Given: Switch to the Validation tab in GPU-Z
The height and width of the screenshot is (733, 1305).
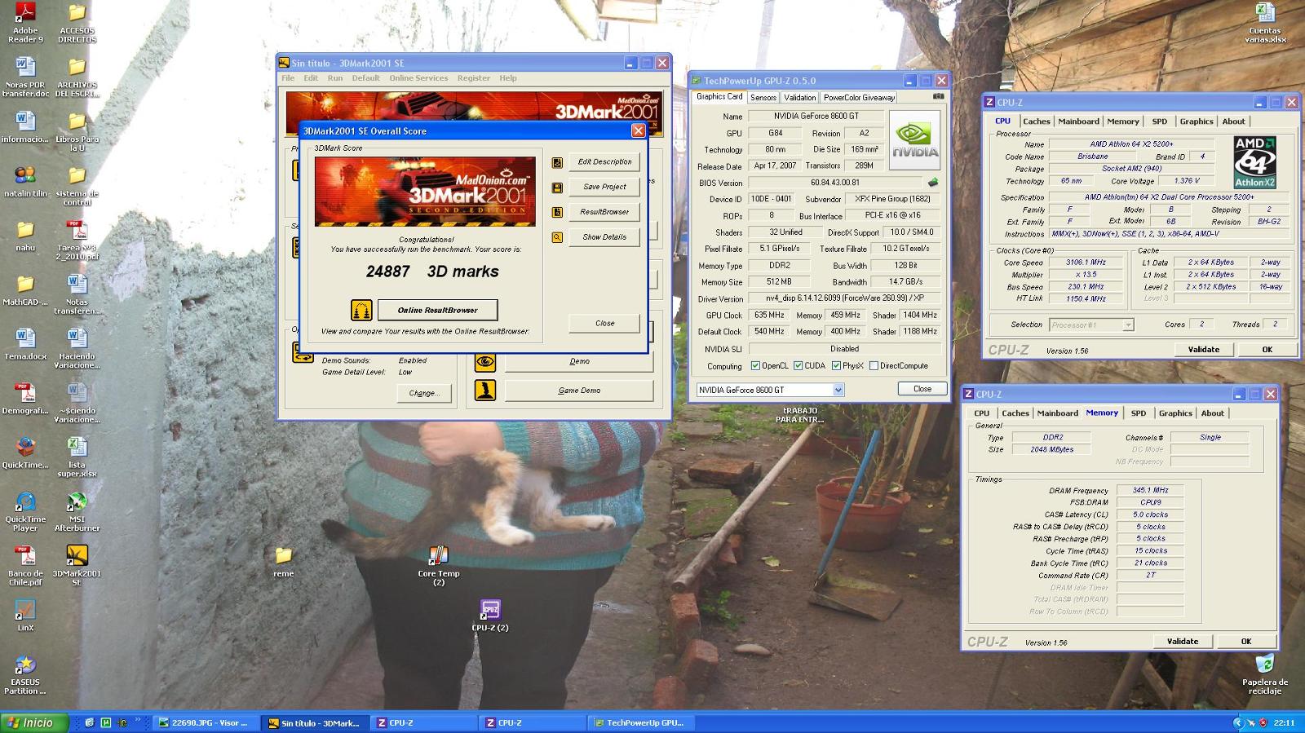Looking at the screenshot, I should [799, 97].
